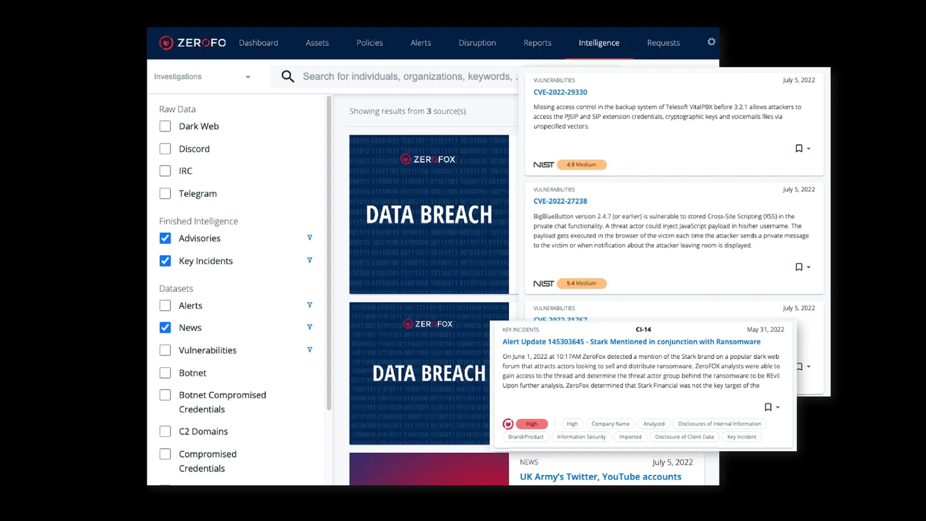Check the Botnet dataset checkbox
The image size is (926, 521).
pyautogui.click(x=165, y=373)
